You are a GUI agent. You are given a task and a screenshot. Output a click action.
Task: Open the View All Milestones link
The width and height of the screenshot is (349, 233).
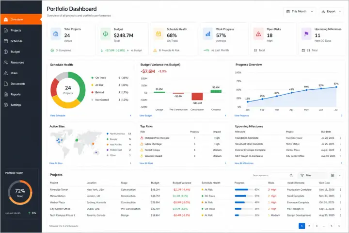(x=244, y=163)
